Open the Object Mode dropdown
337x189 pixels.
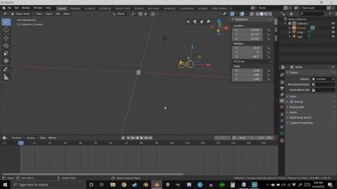tap(22, 14)
